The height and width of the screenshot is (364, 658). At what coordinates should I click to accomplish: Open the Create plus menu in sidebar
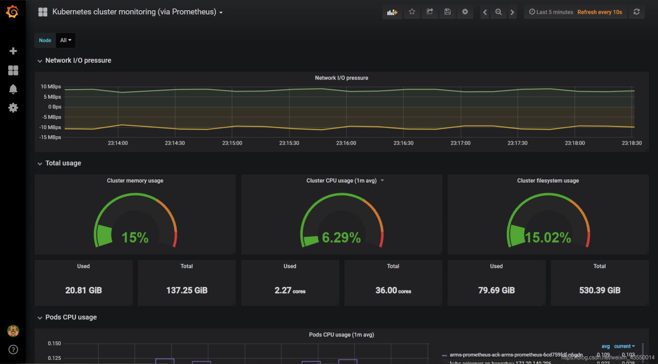[13, 51]
